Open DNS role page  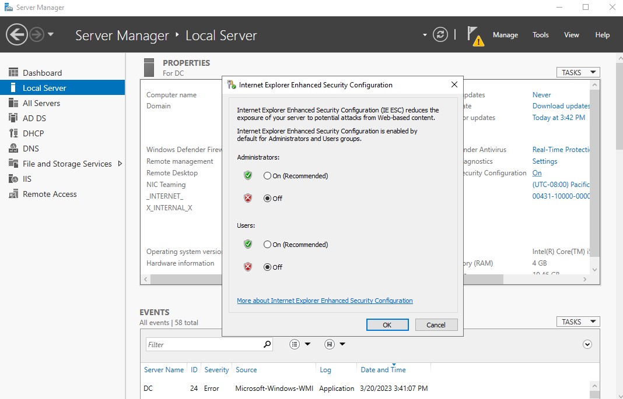[62, 149]
